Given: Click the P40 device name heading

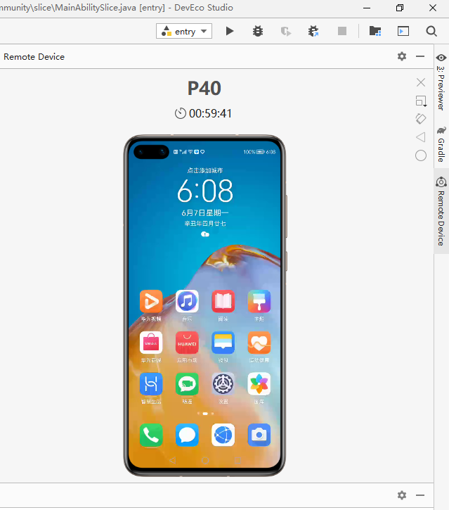Looking at the screenshot, I should (204, 88).
